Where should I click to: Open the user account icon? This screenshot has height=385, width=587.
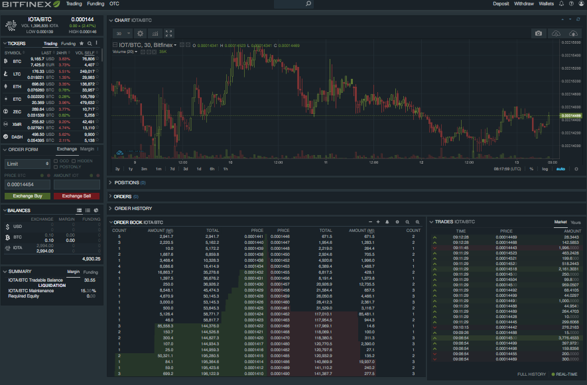pyautogui.click(x=581, y=4)
